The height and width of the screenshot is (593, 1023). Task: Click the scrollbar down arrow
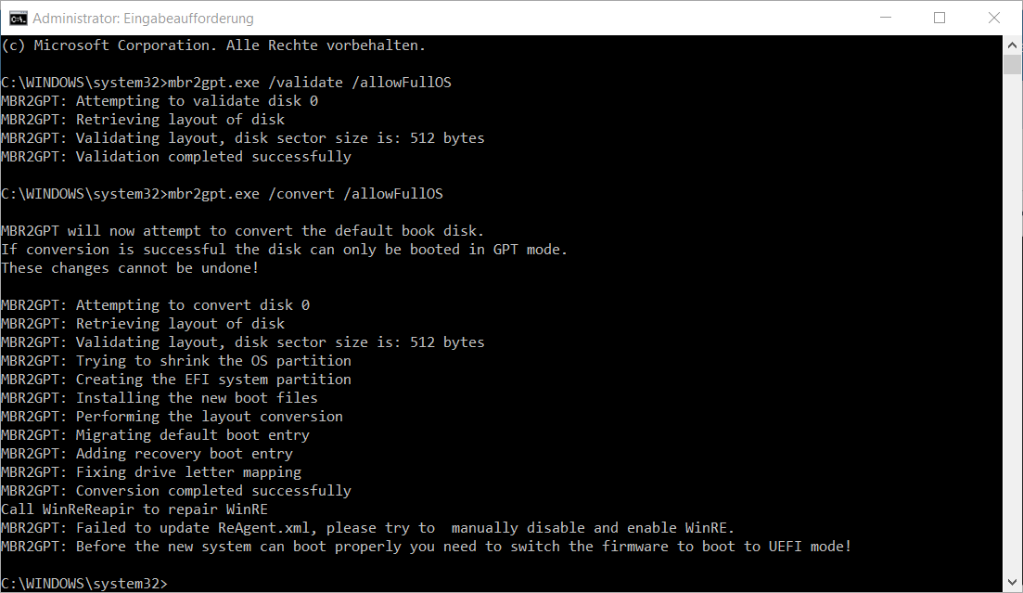[1012, 583]
